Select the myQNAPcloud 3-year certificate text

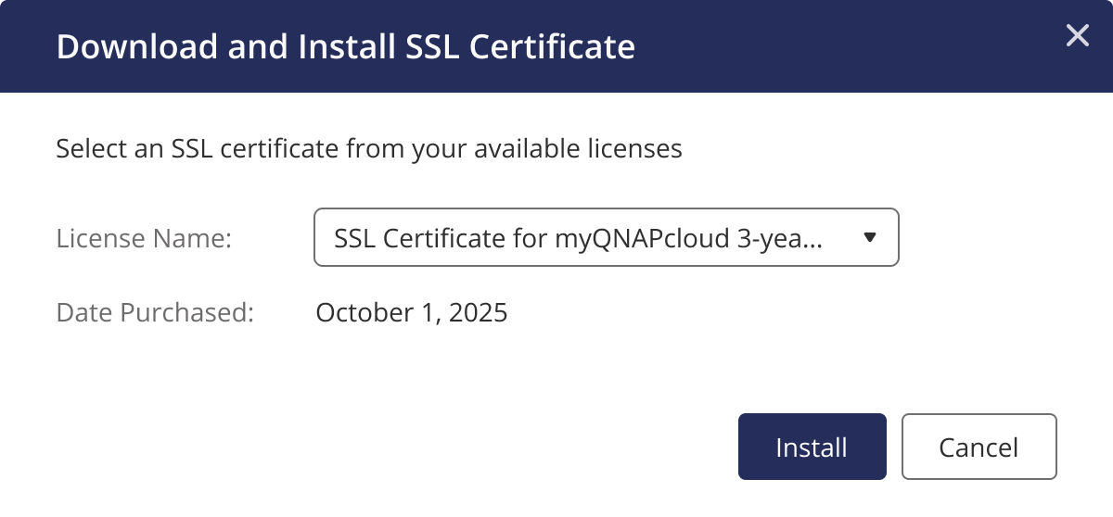(x=577, y=238)
